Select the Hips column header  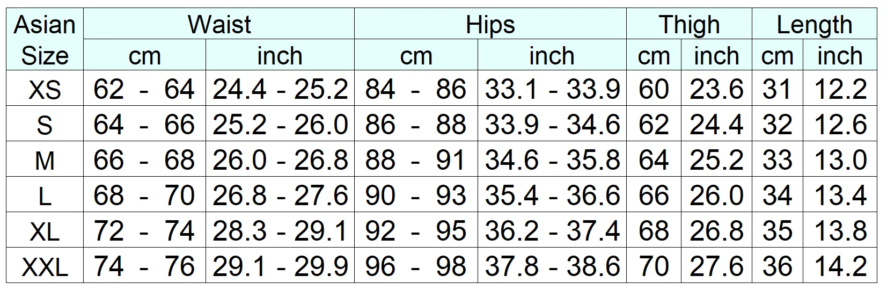tap(490, 25)
